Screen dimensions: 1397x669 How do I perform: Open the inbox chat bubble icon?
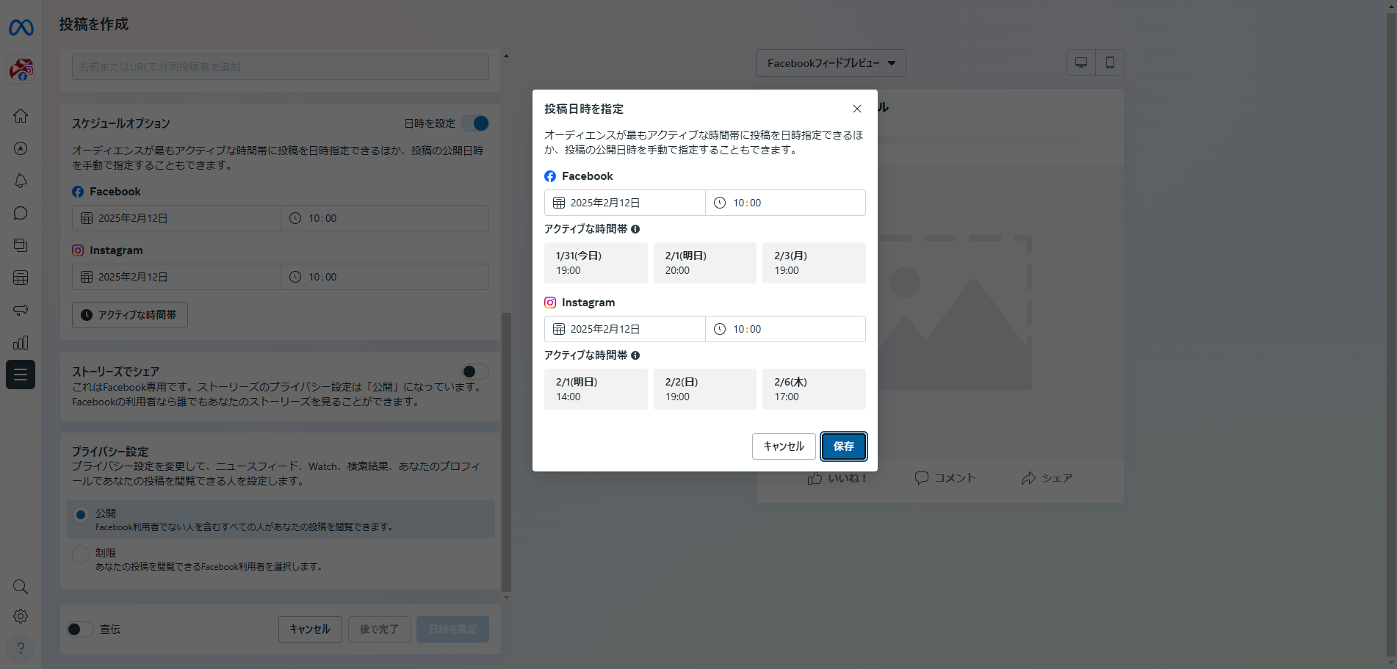click(x=21, y=213)
